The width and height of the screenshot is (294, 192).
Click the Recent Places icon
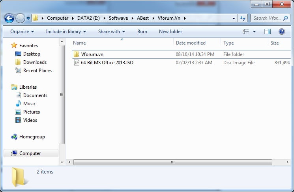(18, 71)
